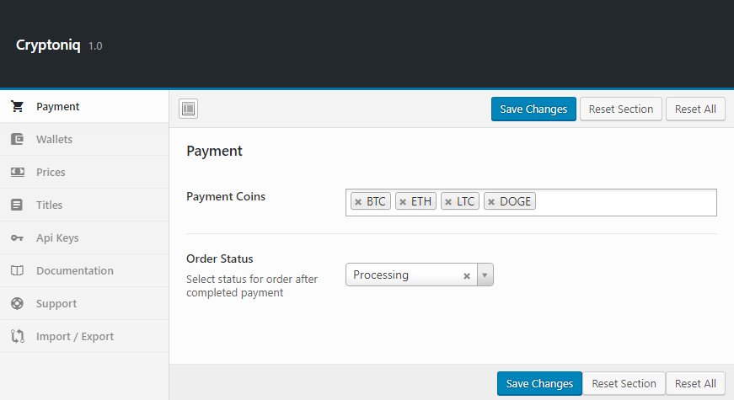
Task: Click inside the Payment Coins input field
Action: point(624,202)
